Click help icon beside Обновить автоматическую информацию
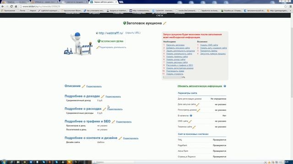 pyautogui.click(x=225, y=86)
